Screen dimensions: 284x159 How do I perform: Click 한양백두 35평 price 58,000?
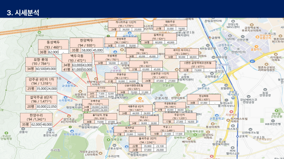[x=87, y=50]
